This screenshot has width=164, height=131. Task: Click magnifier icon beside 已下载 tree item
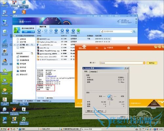coord(32,45)
